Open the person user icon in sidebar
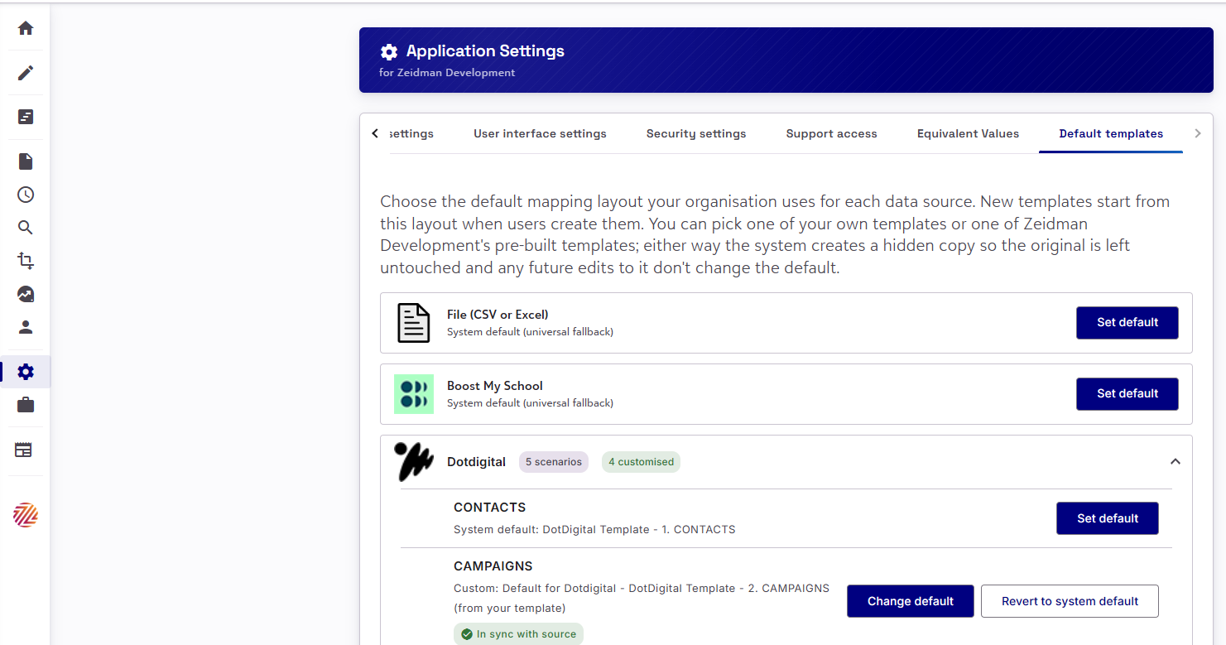 26,327
